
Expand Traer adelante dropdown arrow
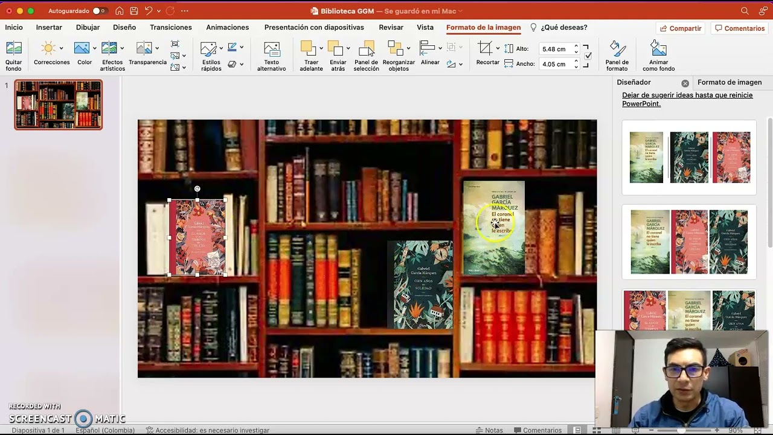321,48
